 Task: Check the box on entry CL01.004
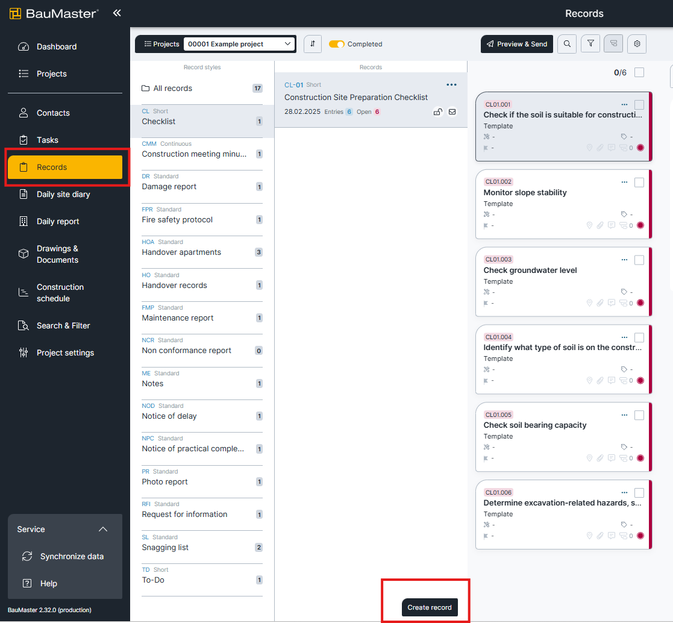pyautogui.click(x=639, y=337)
